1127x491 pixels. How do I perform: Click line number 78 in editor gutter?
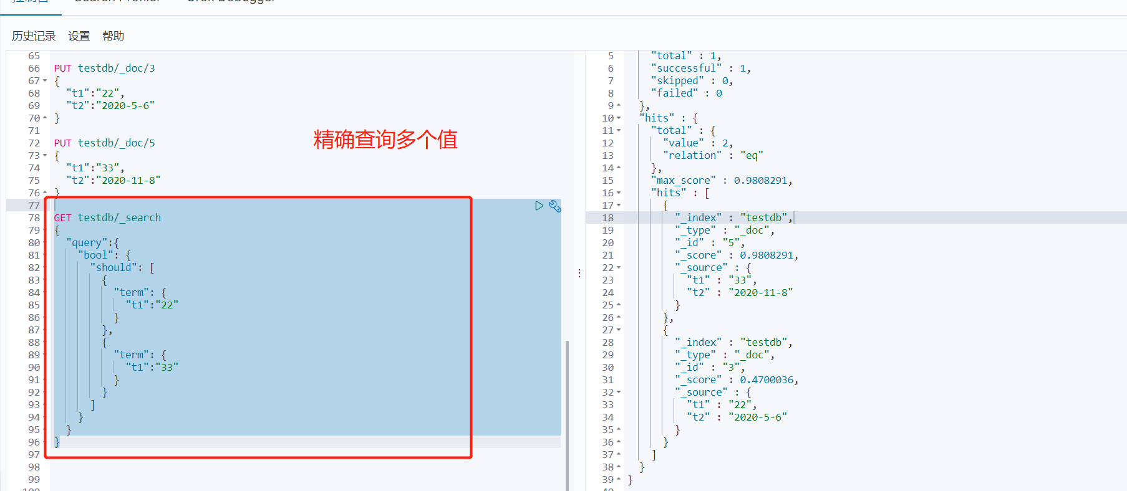point(34,218)
